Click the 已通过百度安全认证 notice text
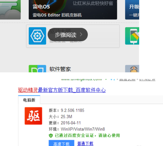Viewport: 163px width, 146px height. [87, 136]
